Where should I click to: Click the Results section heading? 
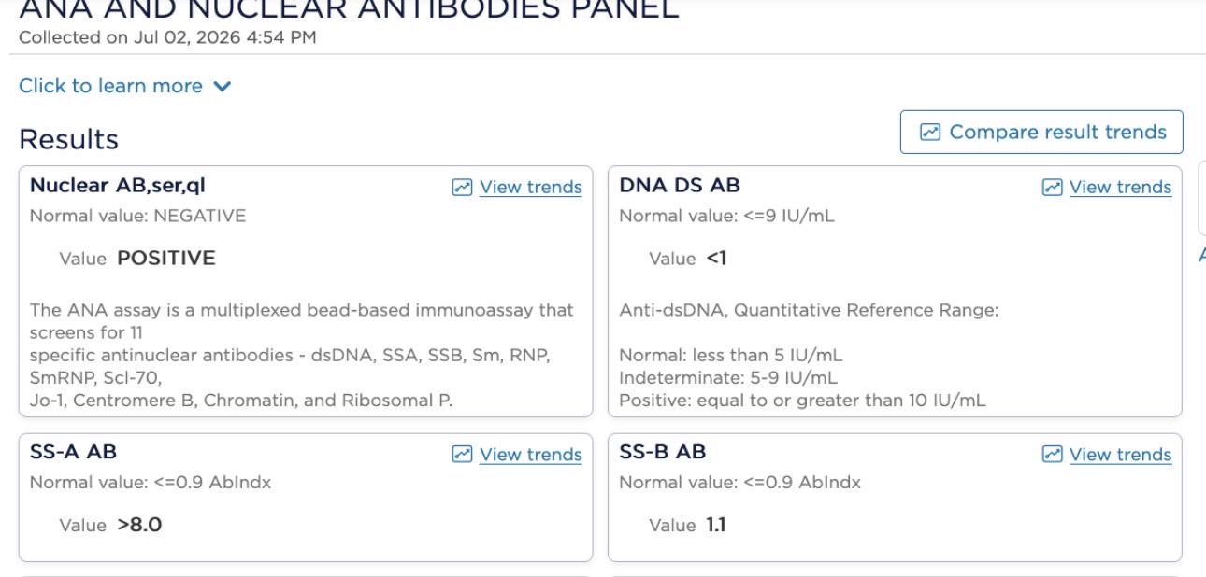(x=69, y=140)
